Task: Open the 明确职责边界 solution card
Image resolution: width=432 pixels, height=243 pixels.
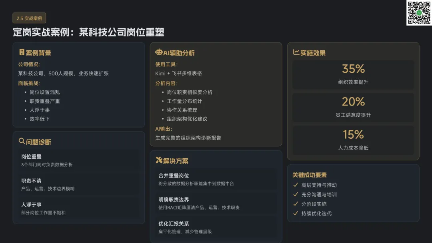Action: 216,203
